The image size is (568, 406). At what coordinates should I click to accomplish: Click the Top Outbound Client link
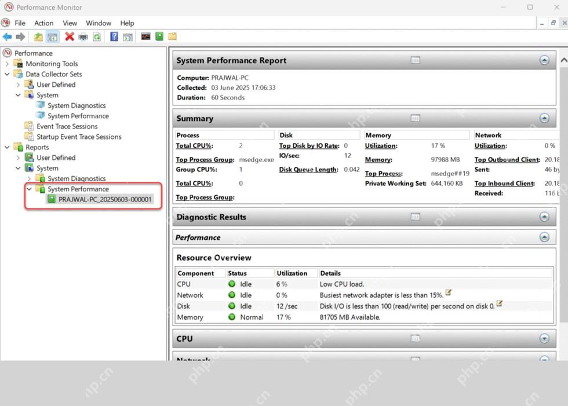pos(507,160)
